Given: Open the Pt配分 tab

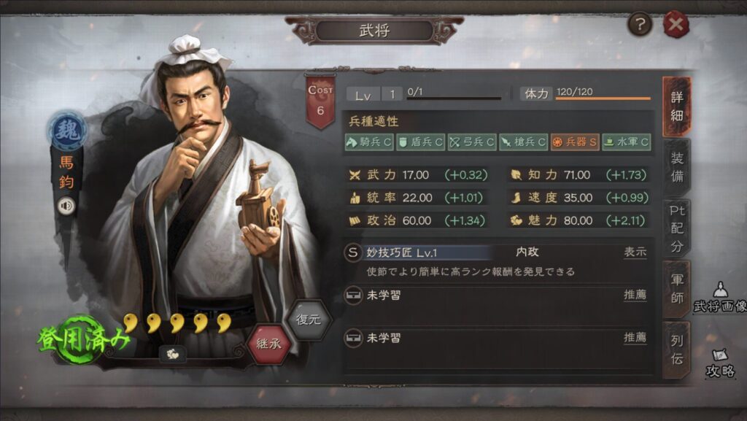Looking at the screenshot, I should click(676, 228).
